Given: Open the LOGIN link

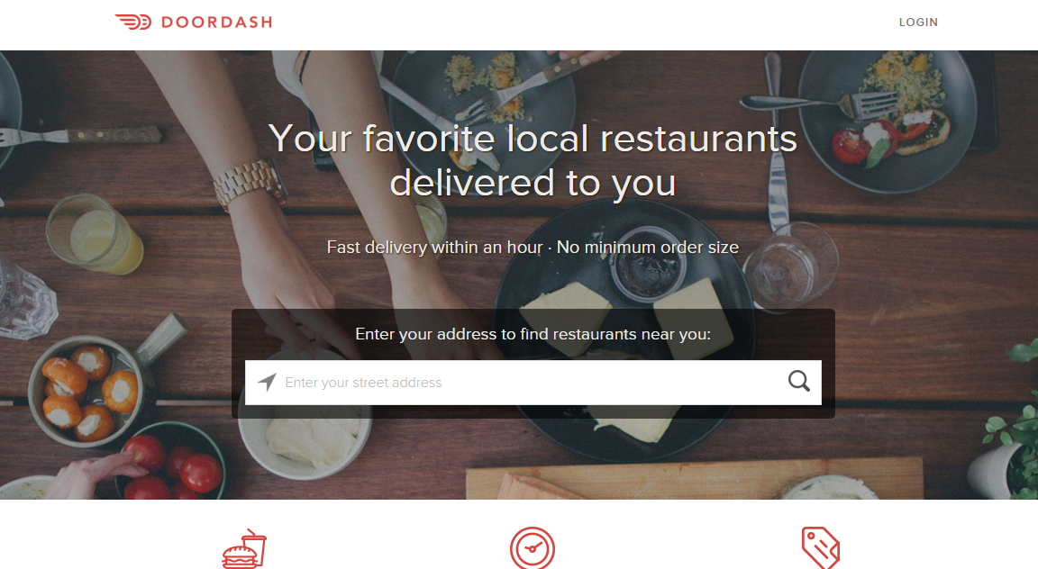Looking at the screenshot, I should tap(918, 22).
